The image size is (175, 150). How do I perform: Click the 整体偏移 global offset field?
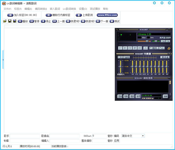click(99, 141)
